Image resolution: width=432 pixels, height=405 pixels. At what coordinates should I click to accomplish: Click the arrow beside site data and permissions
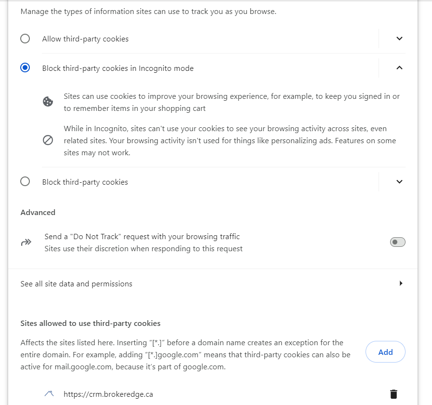pos(401,283)
